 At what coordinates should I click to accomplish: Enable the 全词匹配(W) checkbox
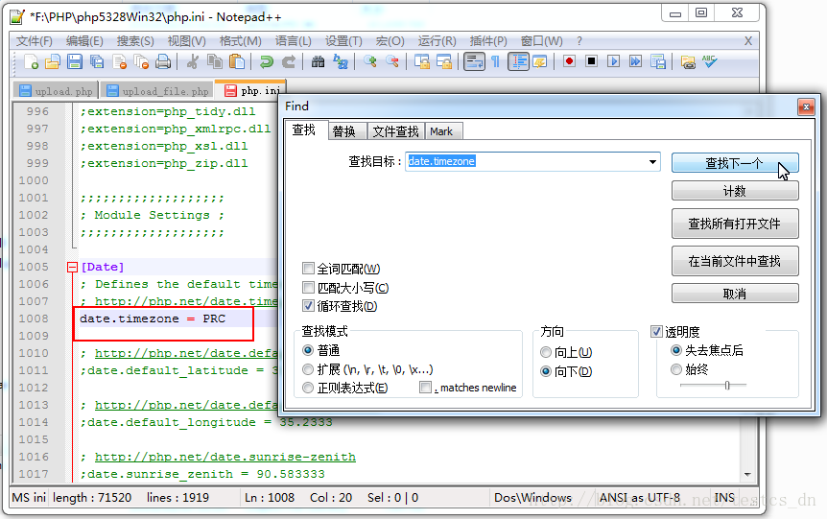click(x=308, y=269)
